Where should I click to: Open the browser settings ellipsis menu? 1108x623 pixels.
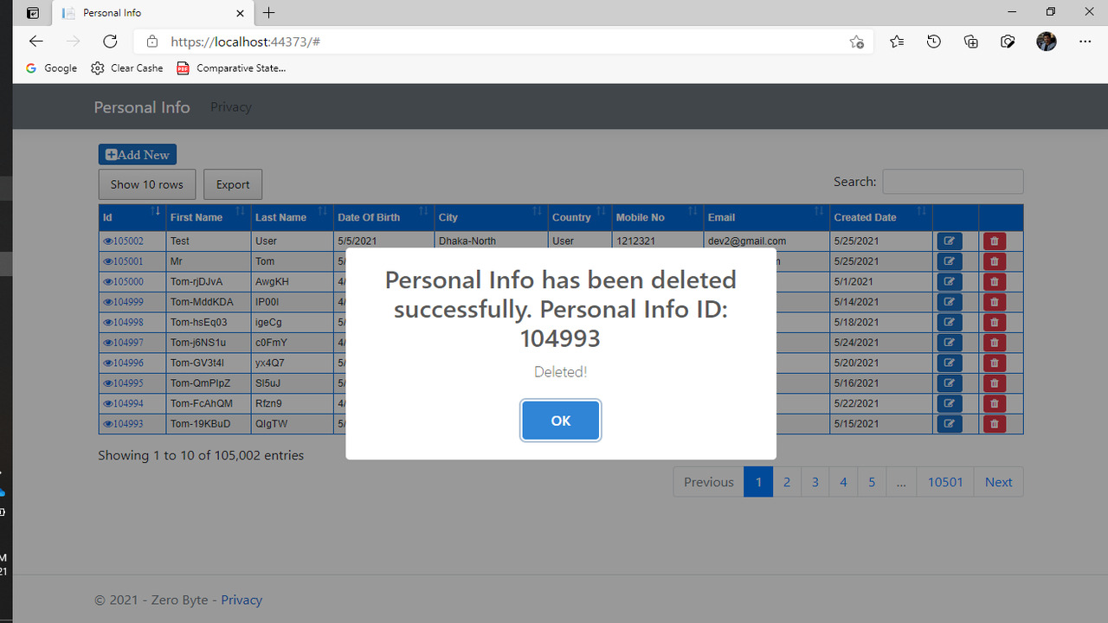tap(1085, 41)
